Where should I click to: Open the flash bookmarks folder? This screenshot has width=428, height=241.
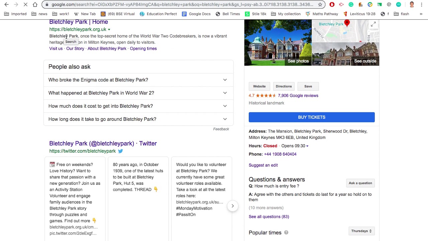click(402, 14)
